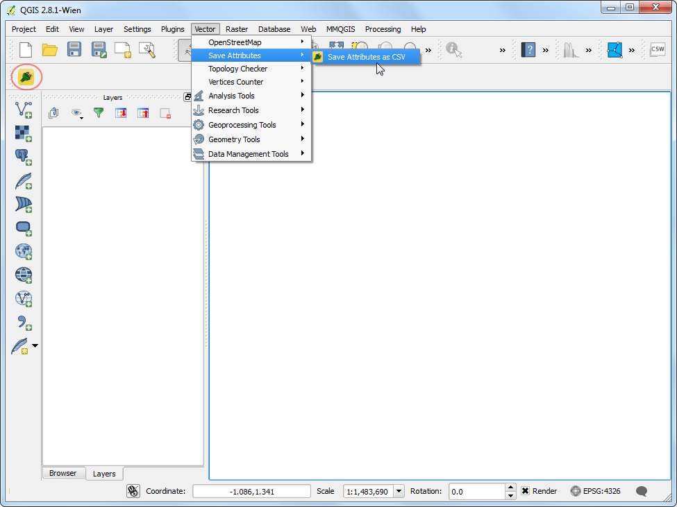Click the Add MSSQL Spatial Layer icon
677x507 pixels.
(24, 205)
